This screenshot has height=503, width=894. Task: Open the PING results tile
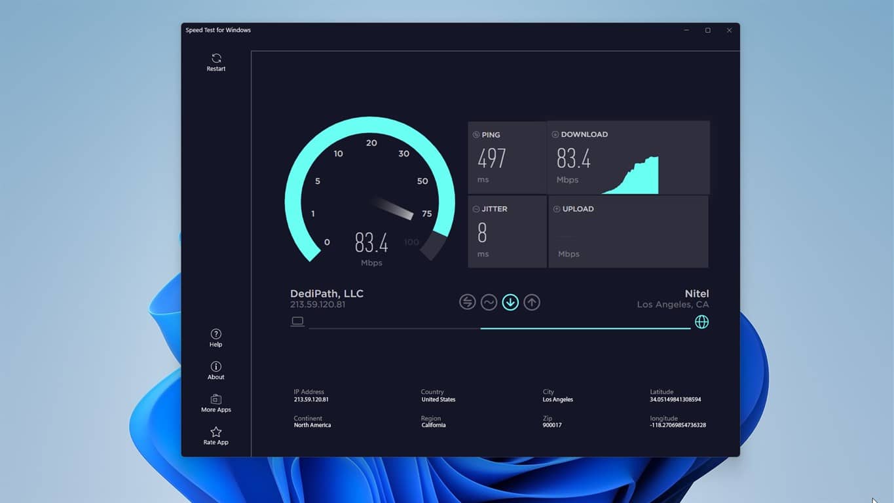point(506,157)
